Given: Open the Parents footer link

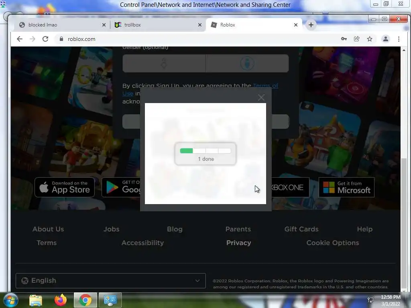Looking at the screenshot, I should coord(238,229).
